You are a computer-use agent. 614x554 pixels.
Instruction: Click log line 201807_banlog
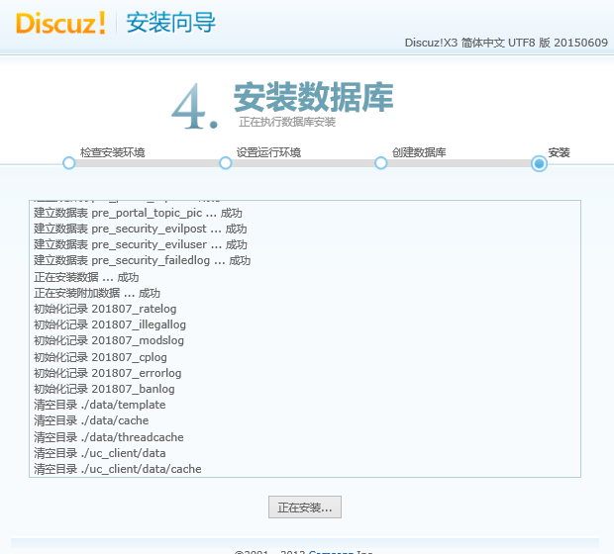coord(104,389)
